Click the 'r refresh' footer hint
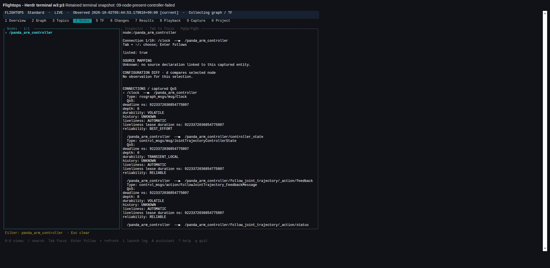Viewport: 550px width, 268px height. click(109, 241)
